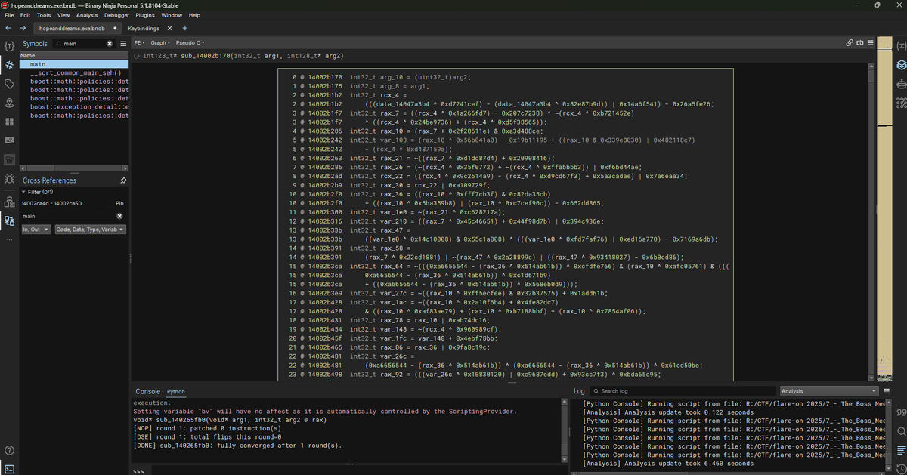Navigate forward with the right arrow

click(23, 28)
